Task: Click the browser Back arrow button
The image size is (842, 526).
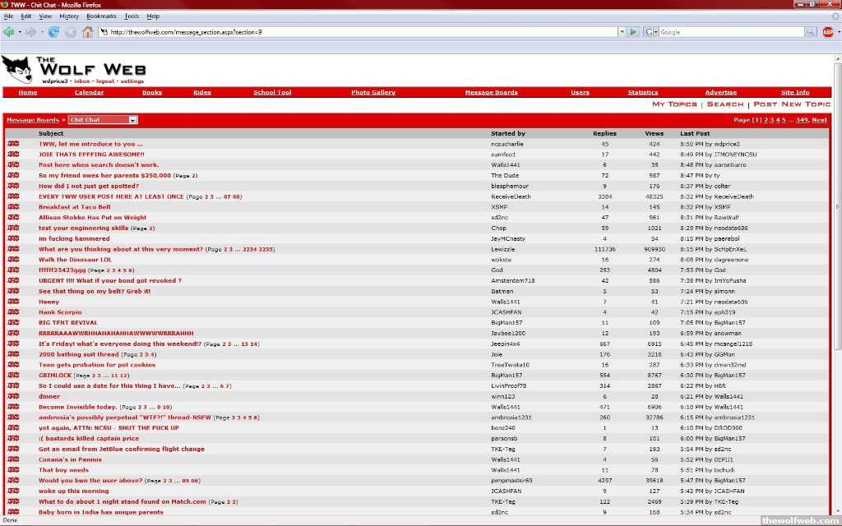Action: point(9,32)
